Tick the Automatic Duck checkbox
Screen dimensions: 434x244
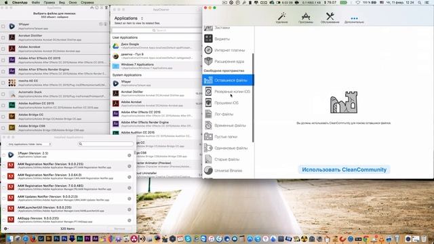3,94
